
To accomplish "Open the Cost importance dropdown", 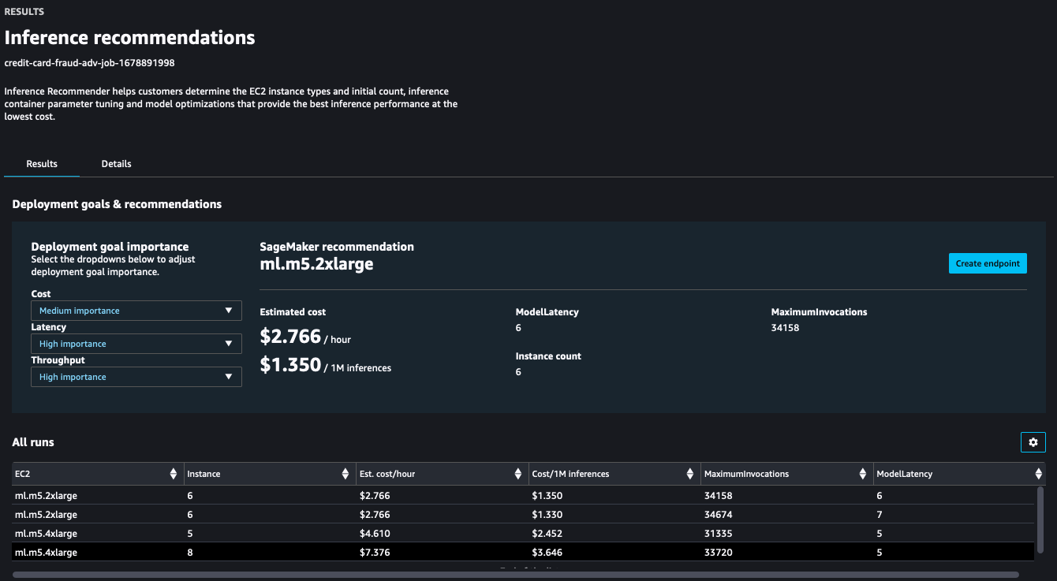I will point(136,311).
